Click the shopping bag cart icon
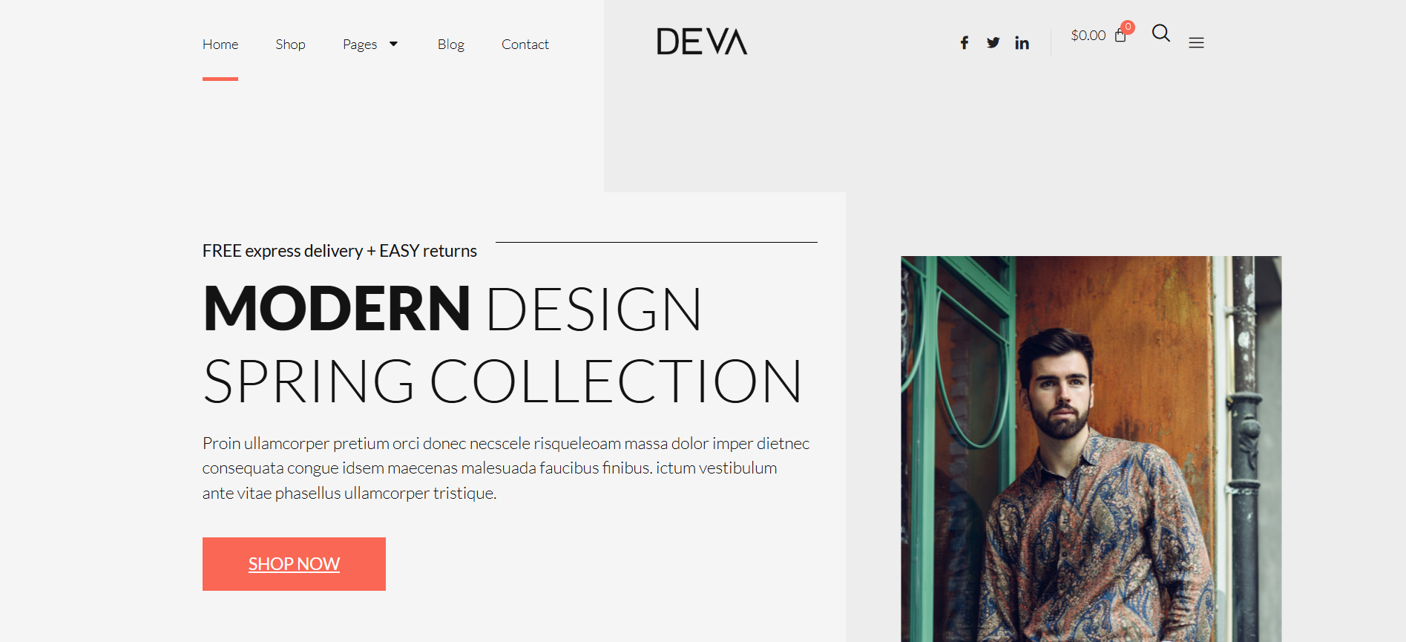This screenshot has width=1406, height=642. point(1120,36)
